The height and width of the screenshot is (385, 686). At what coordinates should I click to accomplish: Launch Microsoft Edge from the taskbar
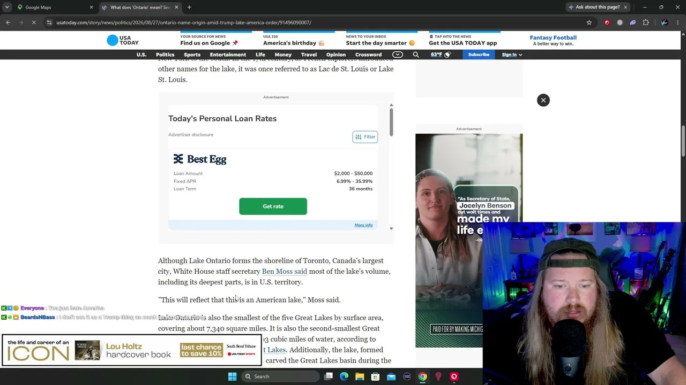point(344,376)
